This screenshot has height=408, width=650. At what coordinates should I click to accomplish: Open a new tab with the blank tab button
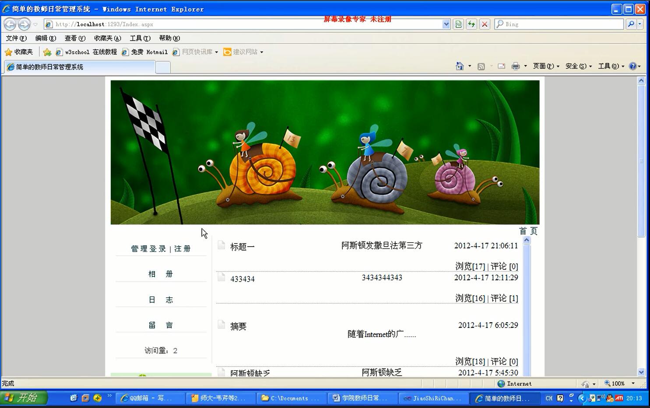163,67
